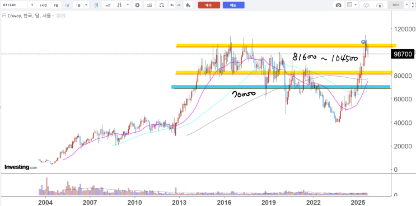Click the 80000 price axis label
This screenshot has width=416, height=206.
pyautogui.click(x=403, y=76)
